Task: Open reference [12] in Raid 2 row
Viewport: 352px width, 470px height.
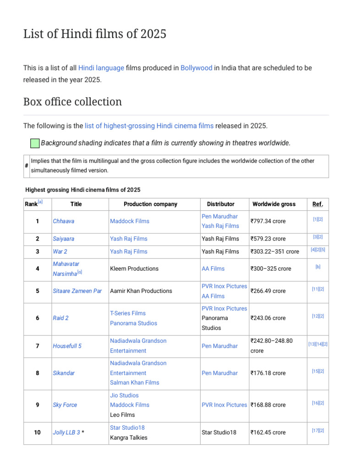Action: tap(315, 316)
